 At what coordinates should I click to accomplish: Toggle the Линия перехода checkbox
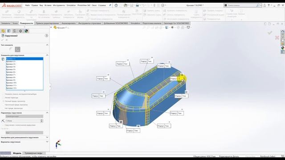point(3,98)
